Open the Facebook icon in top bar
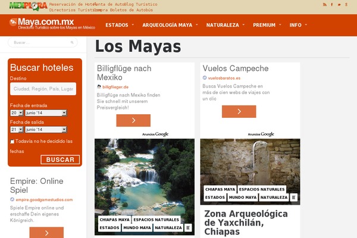 coord(332,5)
